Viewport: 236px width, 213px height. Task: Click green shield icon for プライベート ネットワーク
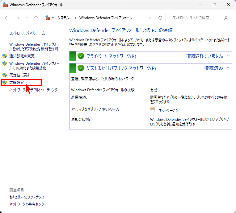81,56
